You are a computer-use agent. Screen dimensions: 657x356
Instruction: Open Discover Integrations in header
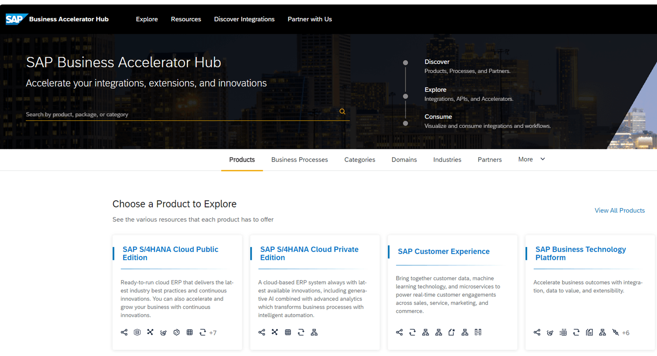coord(244,19)
